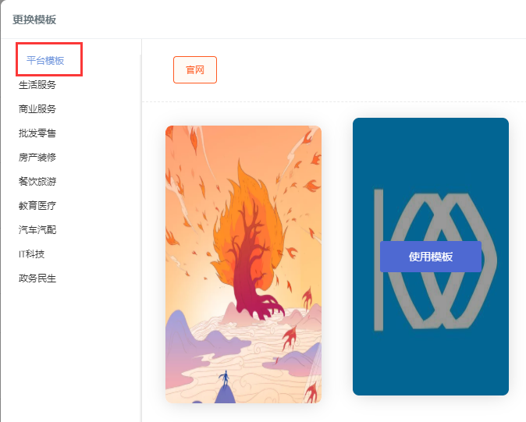Screen dimensions: 526x422
Task: Switch to 商业服务 templates
Action: click(x=37, y=109)
